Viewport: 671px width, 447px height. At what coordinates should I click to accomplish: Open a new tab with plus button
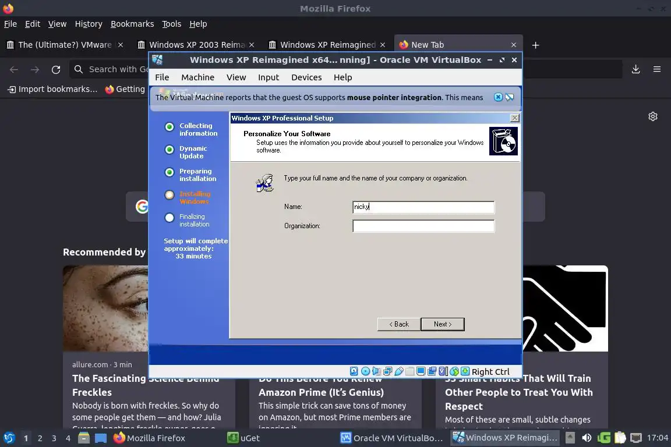pos(535,45)
